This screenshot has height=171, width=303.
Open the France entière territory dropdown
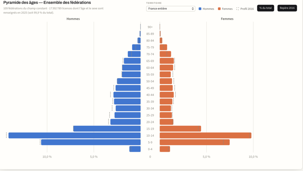pos(171,9)
